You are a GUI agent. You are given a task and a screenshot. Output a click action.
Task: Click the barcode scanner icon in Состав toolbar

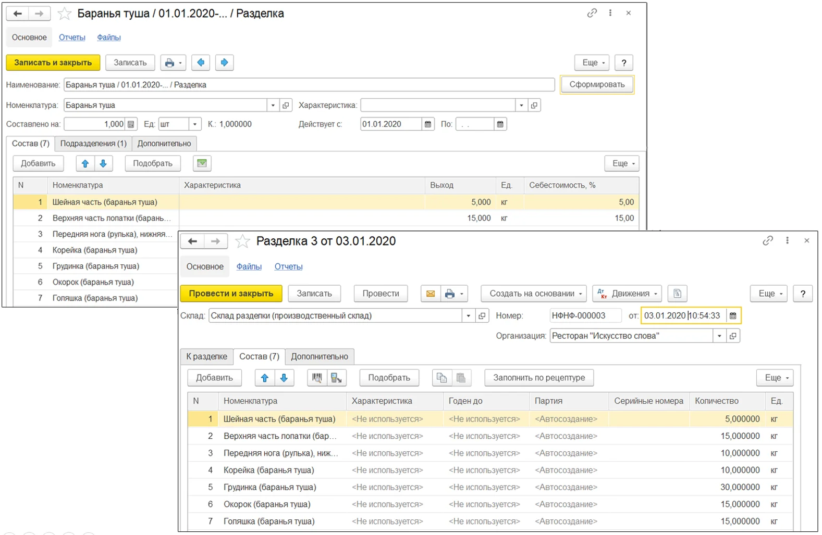(317, 378)
